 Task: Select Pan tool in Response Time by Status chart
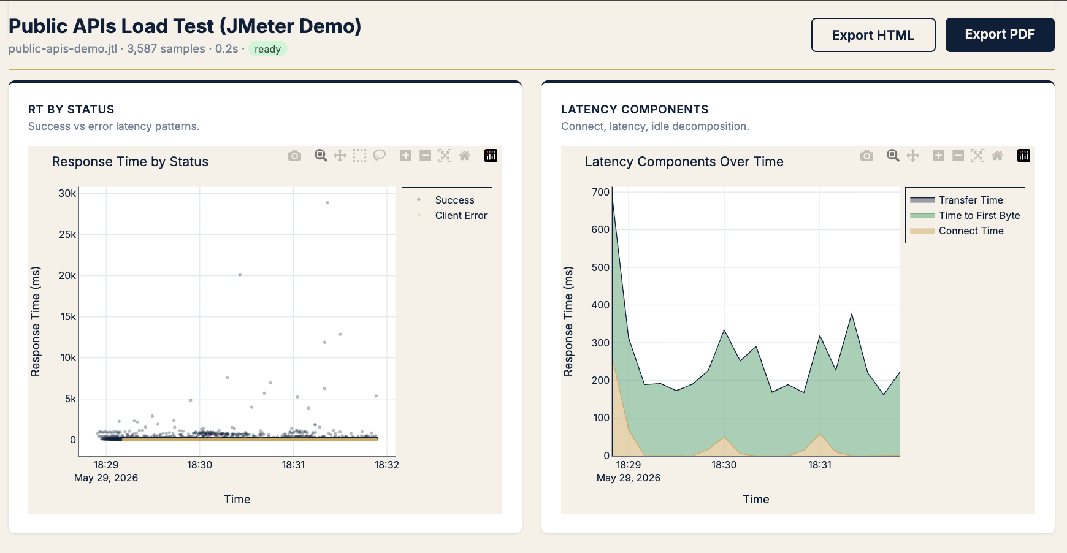point(340,156)
